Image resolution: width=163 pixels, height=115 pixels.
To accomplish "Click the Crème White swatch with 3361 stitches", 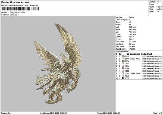I will pos(123,73).
